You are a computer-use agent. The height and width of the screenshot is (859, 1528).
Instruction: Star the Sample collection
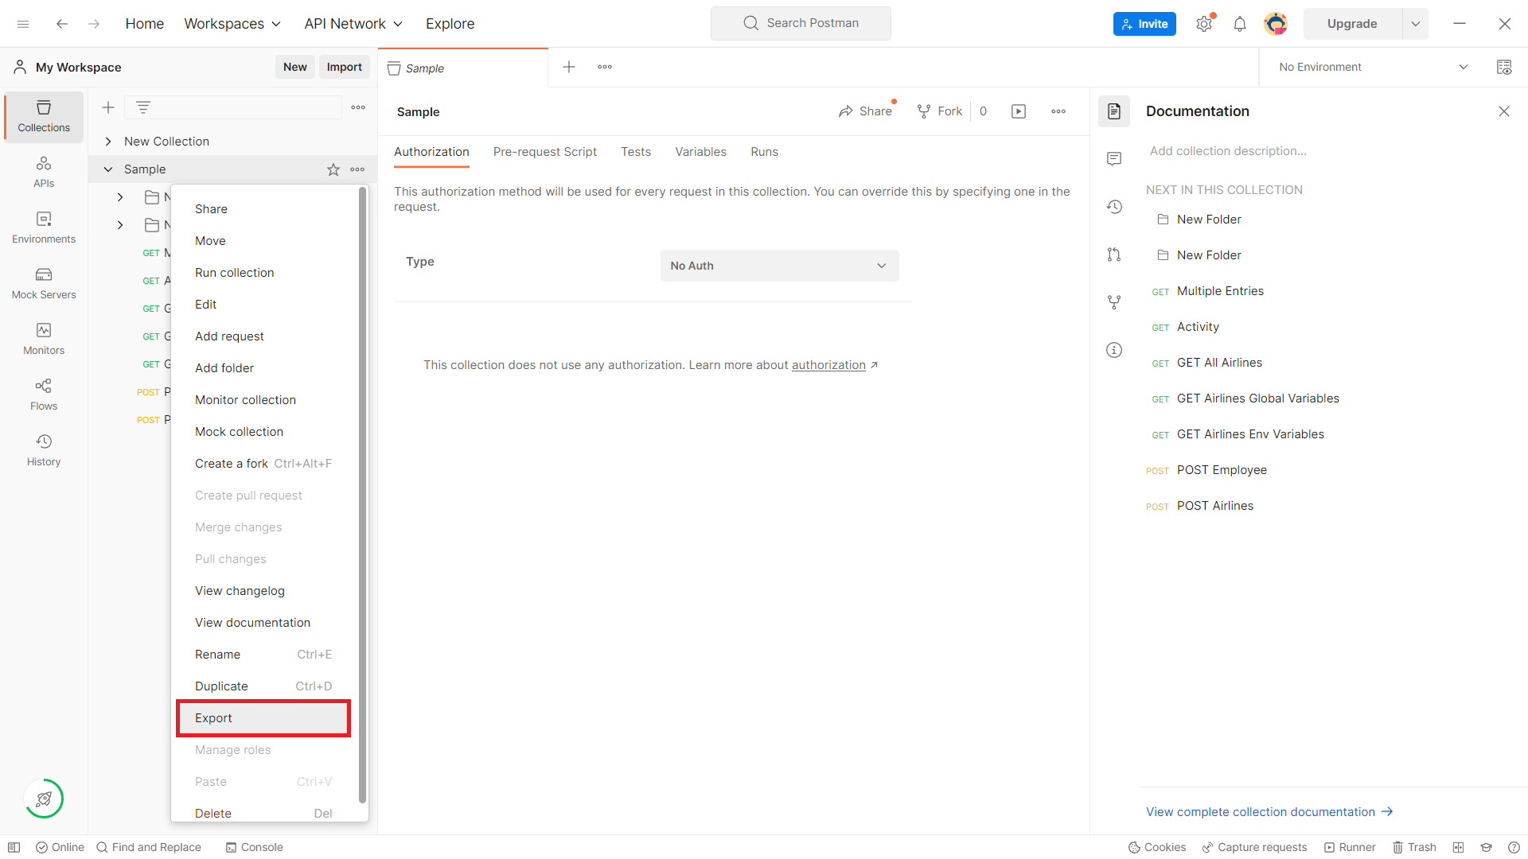(333, 169)
